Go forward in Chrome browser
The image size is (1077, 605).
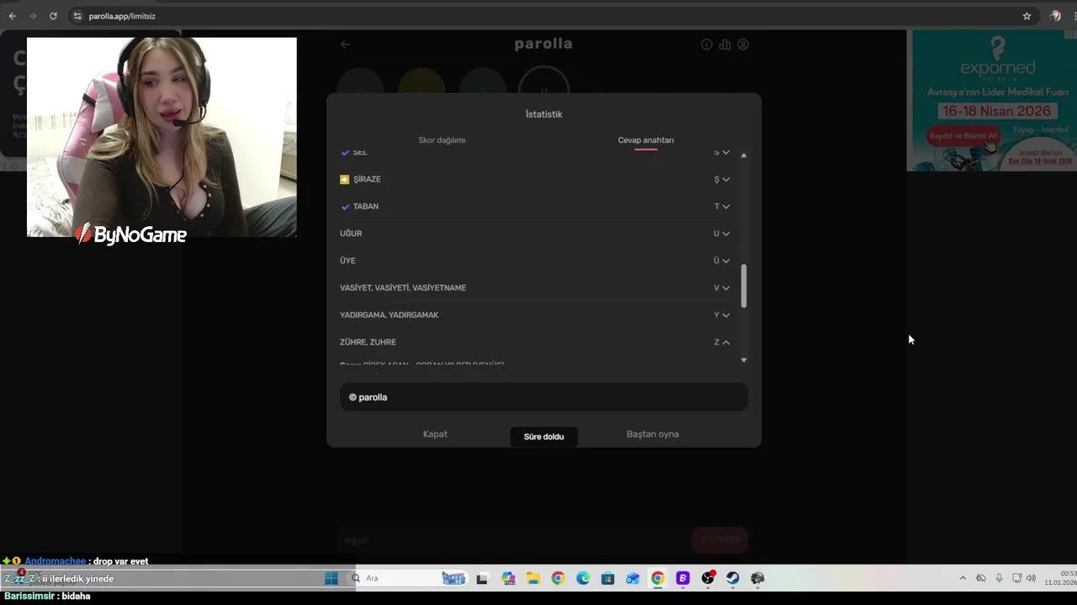[x=33, y=16]
